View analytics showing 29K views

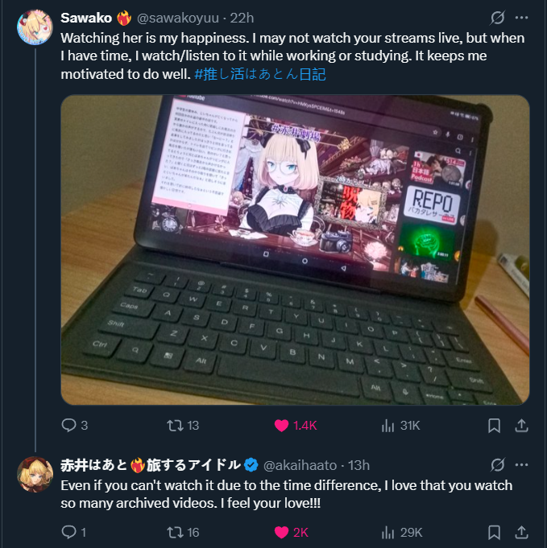[x=387, y=533]
